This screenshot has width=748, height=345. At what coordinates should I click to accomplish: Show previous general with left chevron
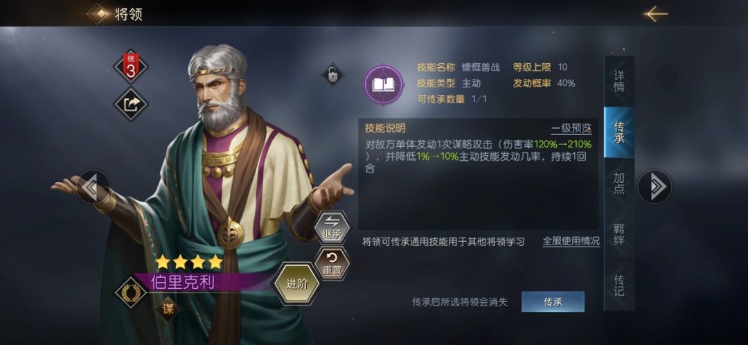pyautogui.click(x=93, y=187)
